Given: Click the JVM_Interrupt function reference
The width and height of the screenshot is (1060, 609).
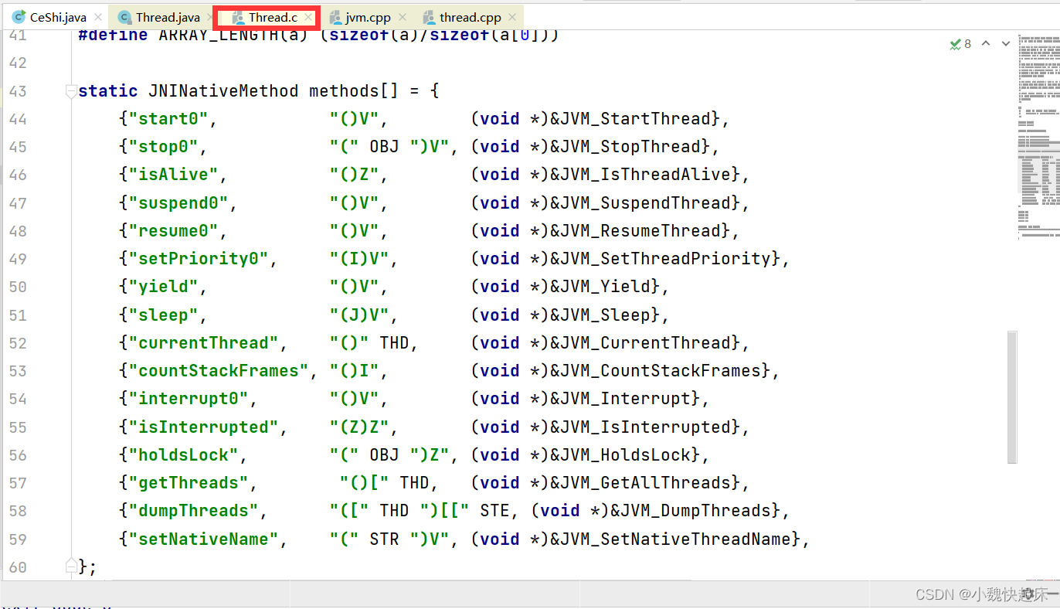Looking at the screenshot, I should click(625, 399).
